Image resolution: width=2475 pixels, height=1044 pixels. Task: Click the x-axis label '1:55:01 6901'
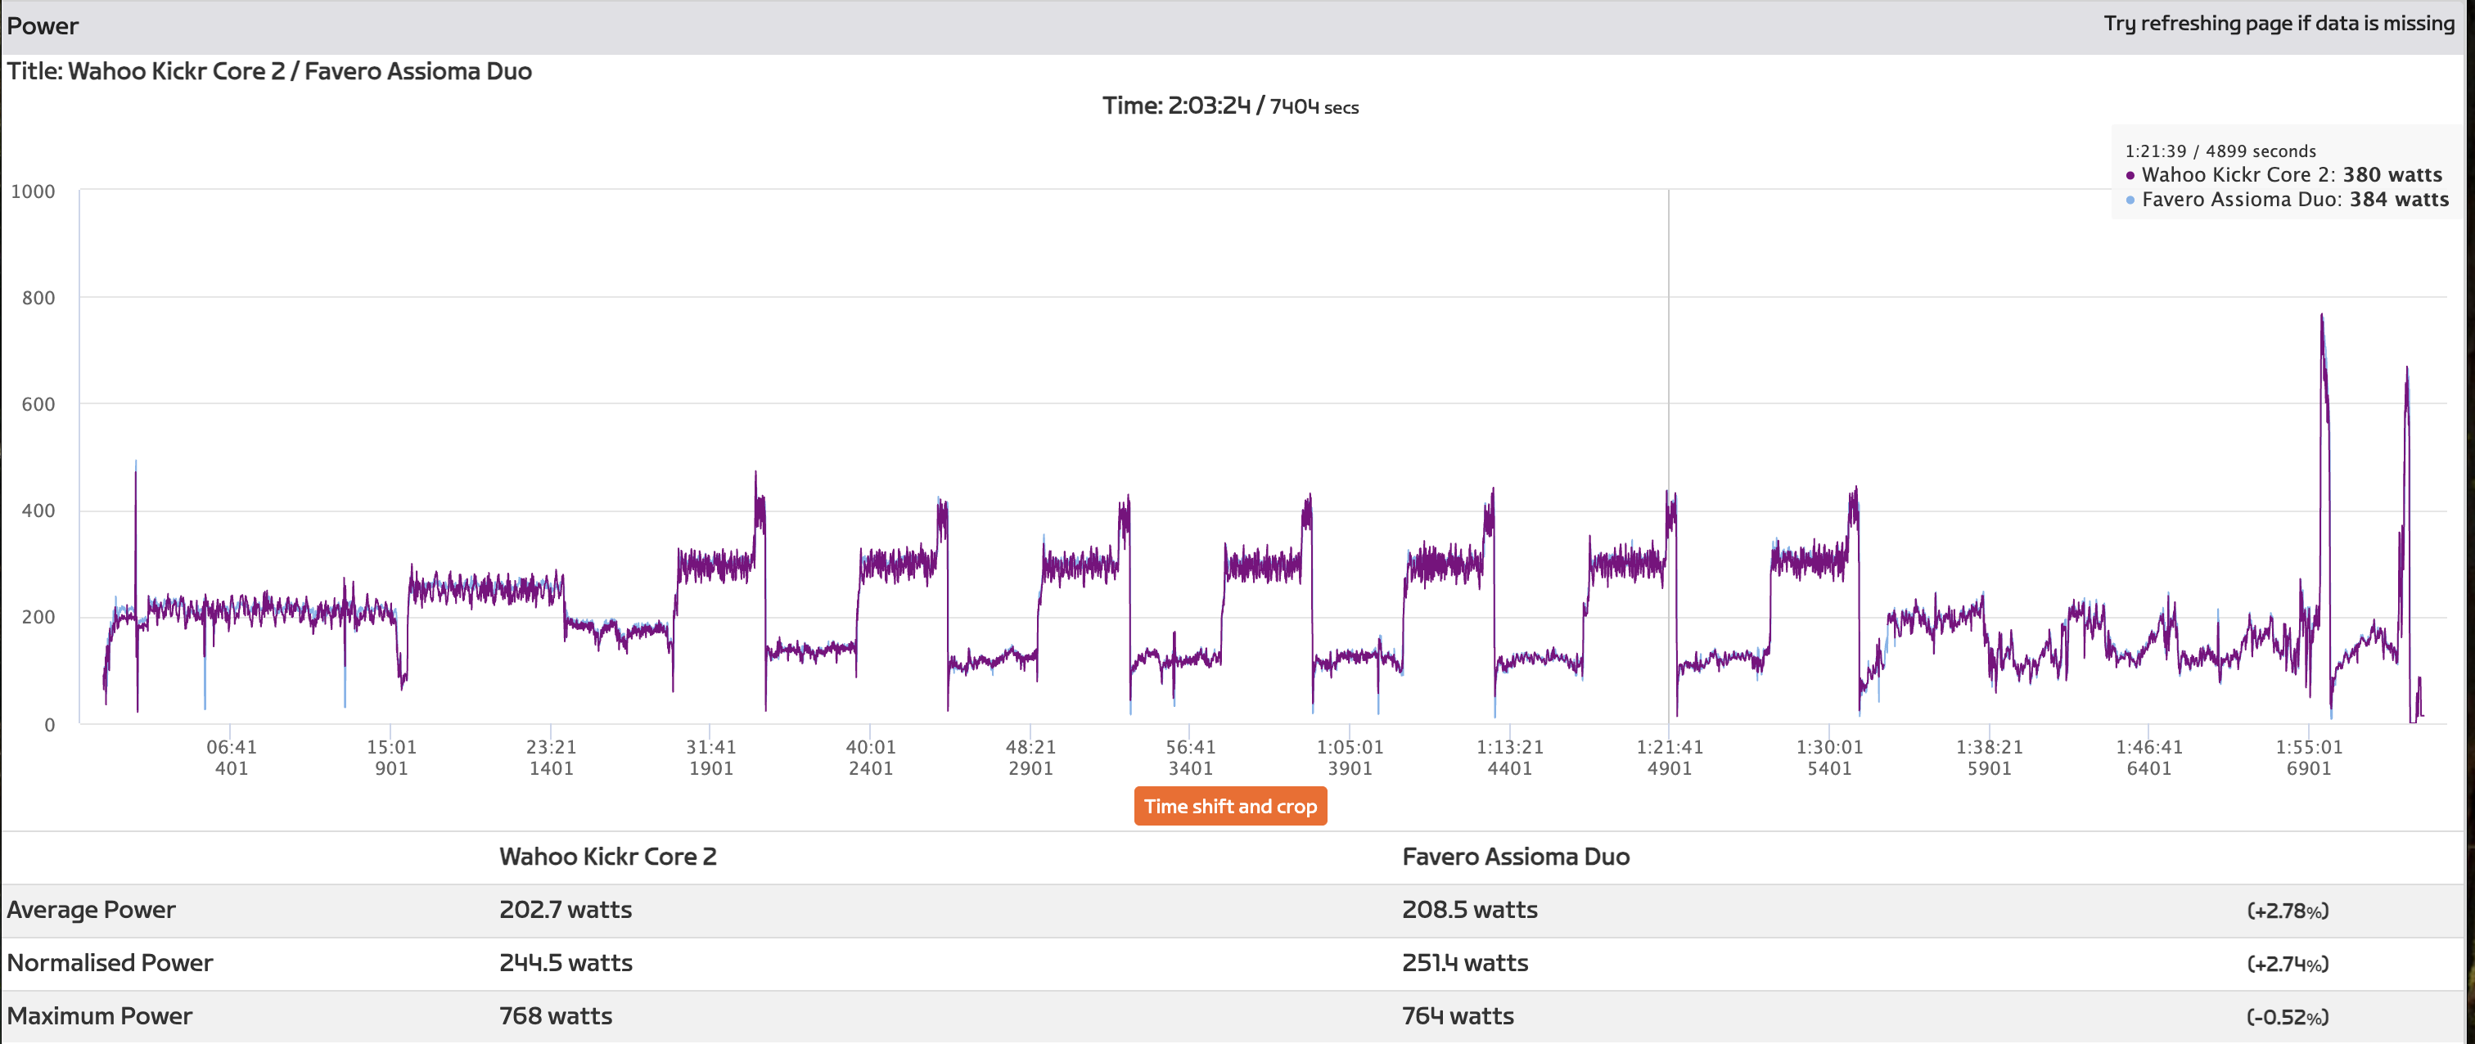click(x=2309, y=757)
